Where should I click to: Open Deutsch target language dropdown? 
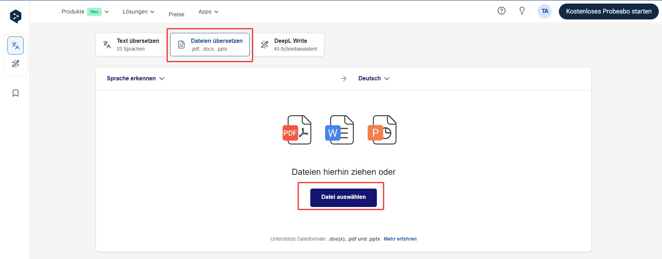(x=374, y=79)
